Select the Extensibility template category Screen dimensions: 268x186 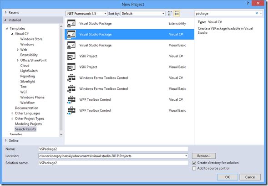pos(29,55)
